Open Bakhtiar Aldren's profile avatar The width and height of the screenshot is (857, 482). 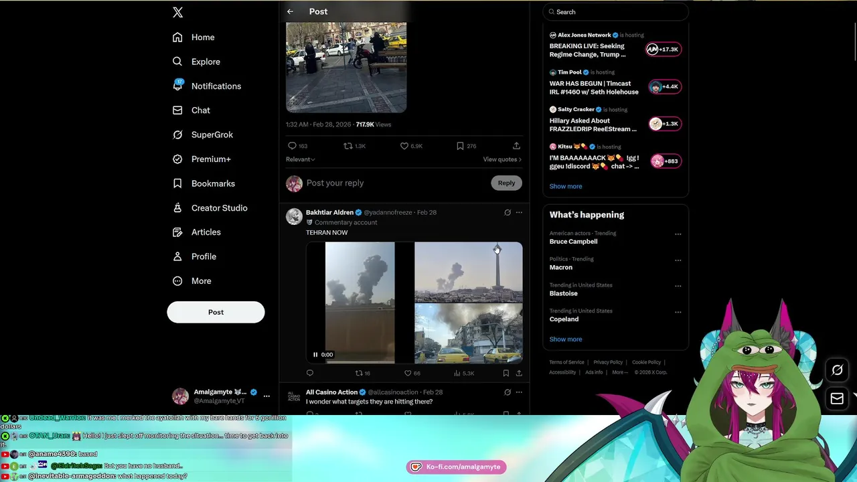294,216
